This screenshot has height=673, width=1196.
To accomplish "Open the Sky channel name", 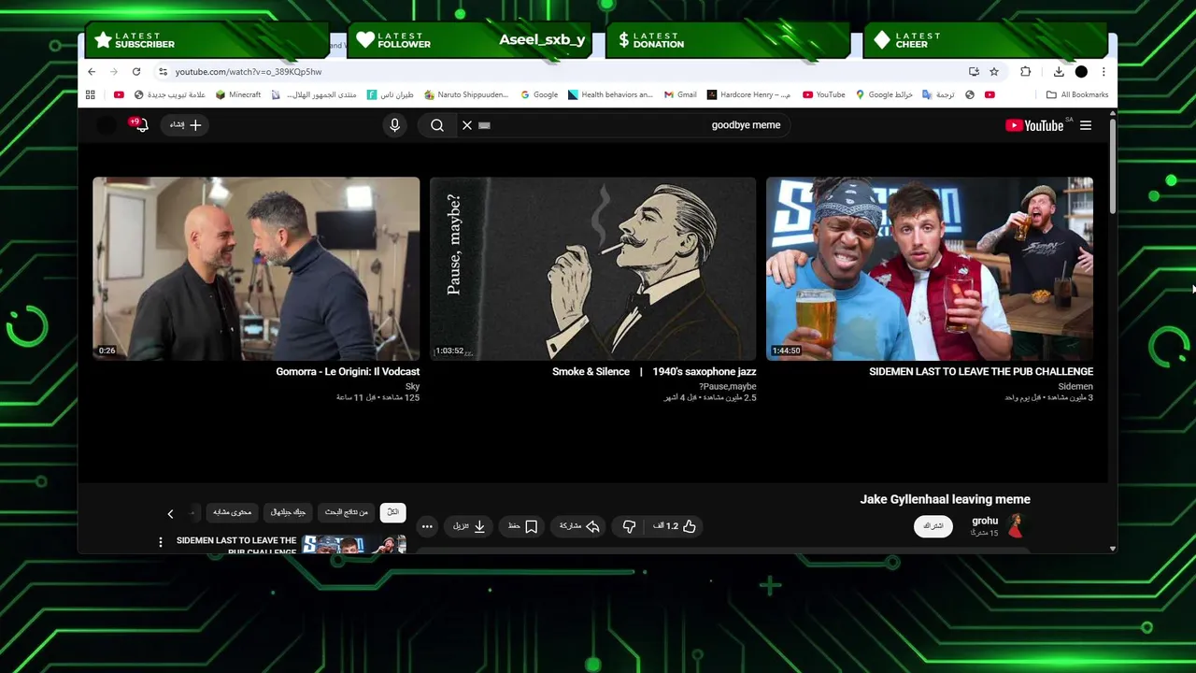I will pyautogui.click(x=413, y=386).
